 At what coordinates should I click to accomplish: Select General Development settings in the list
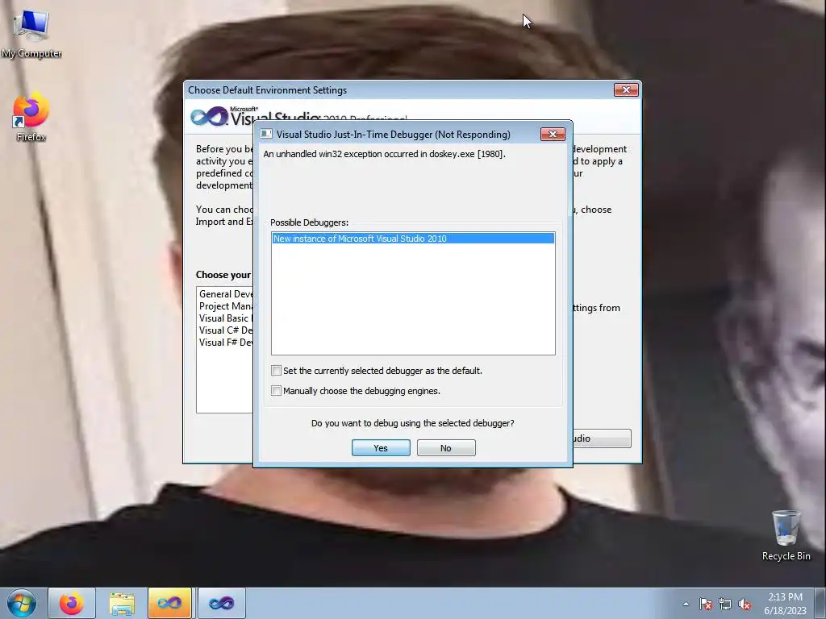[226, 294]
